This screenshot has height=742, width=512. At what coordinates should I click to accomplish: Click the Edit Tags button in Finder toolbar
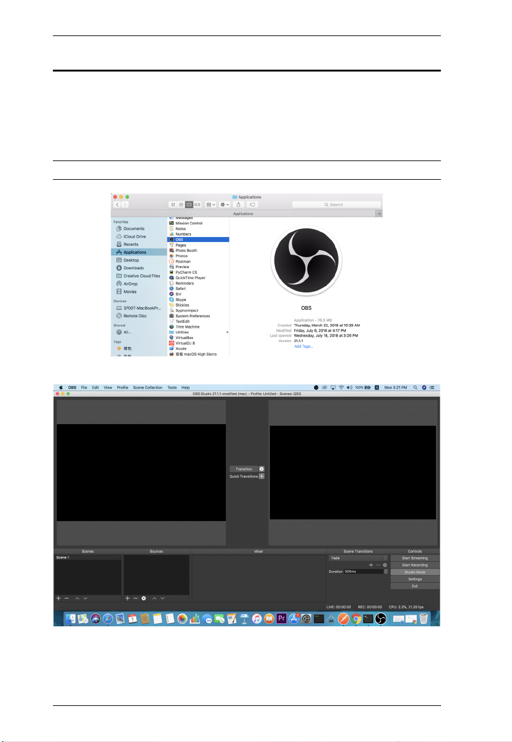252,205
